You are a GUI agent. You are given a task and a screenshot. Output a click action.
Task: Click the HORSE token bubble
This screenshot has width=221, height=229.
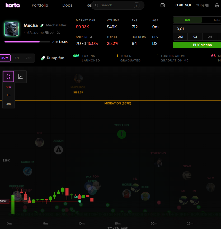(x=127, y=194)
